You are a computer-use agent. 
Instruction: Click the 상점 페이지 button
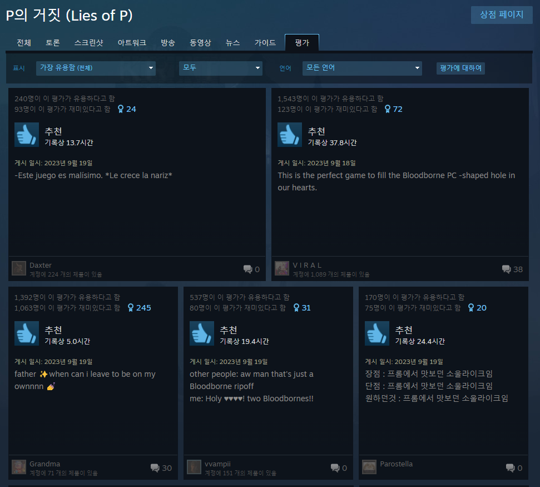502,15
